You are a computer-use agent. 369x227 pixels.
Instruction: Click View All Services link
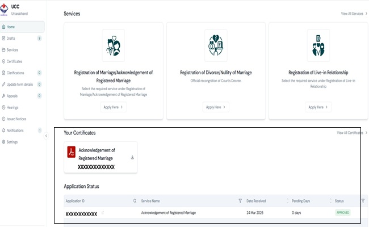tap(353, 13)
